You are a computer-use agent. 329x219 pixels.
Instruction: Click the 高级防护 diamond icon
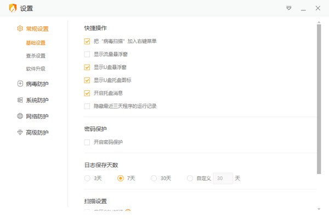click(x=20, y=132)
